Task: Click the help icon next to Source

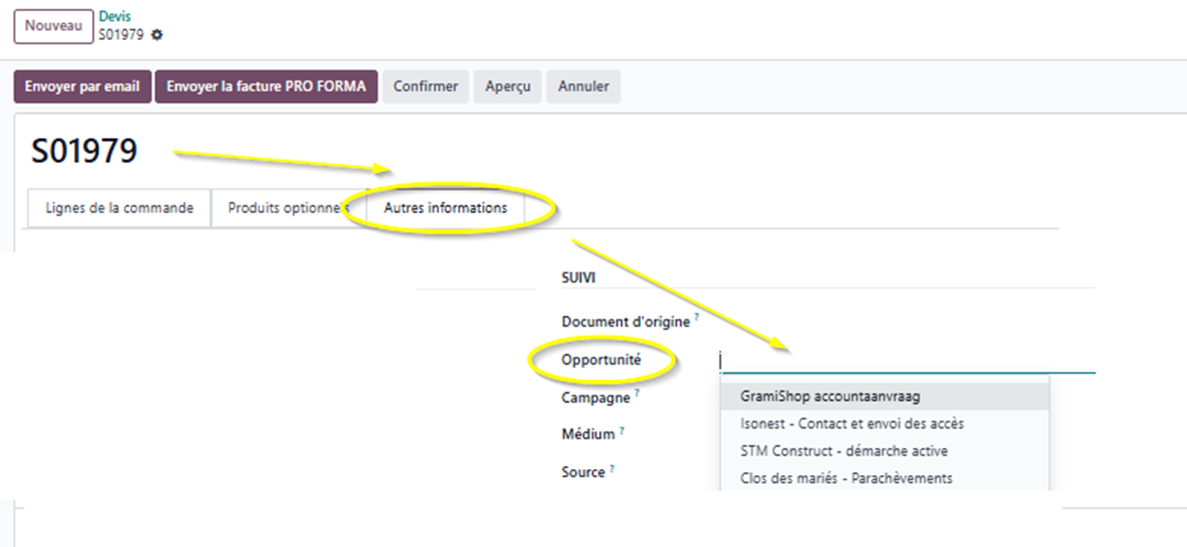Action: point(613,467)
